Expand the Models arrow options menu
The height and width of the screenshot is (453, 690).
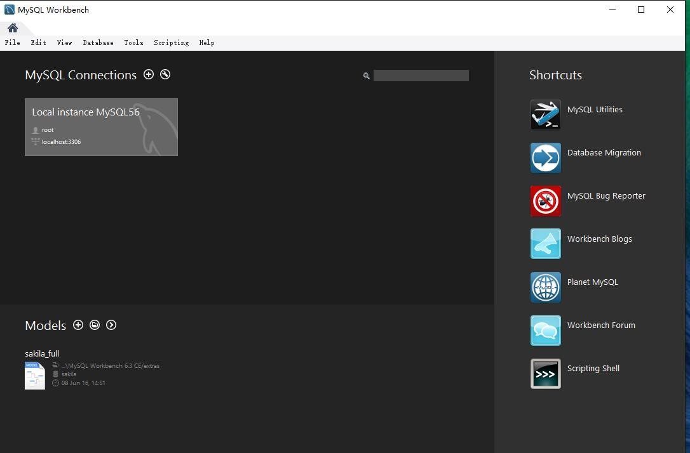[111, 325]
